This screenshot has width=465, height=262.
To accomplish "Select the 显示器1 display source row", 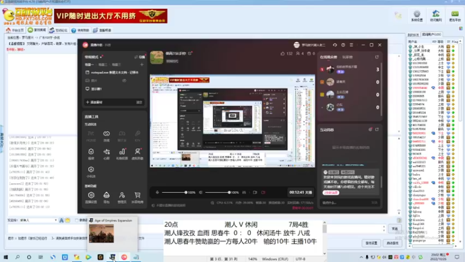I will coord(115,89).
